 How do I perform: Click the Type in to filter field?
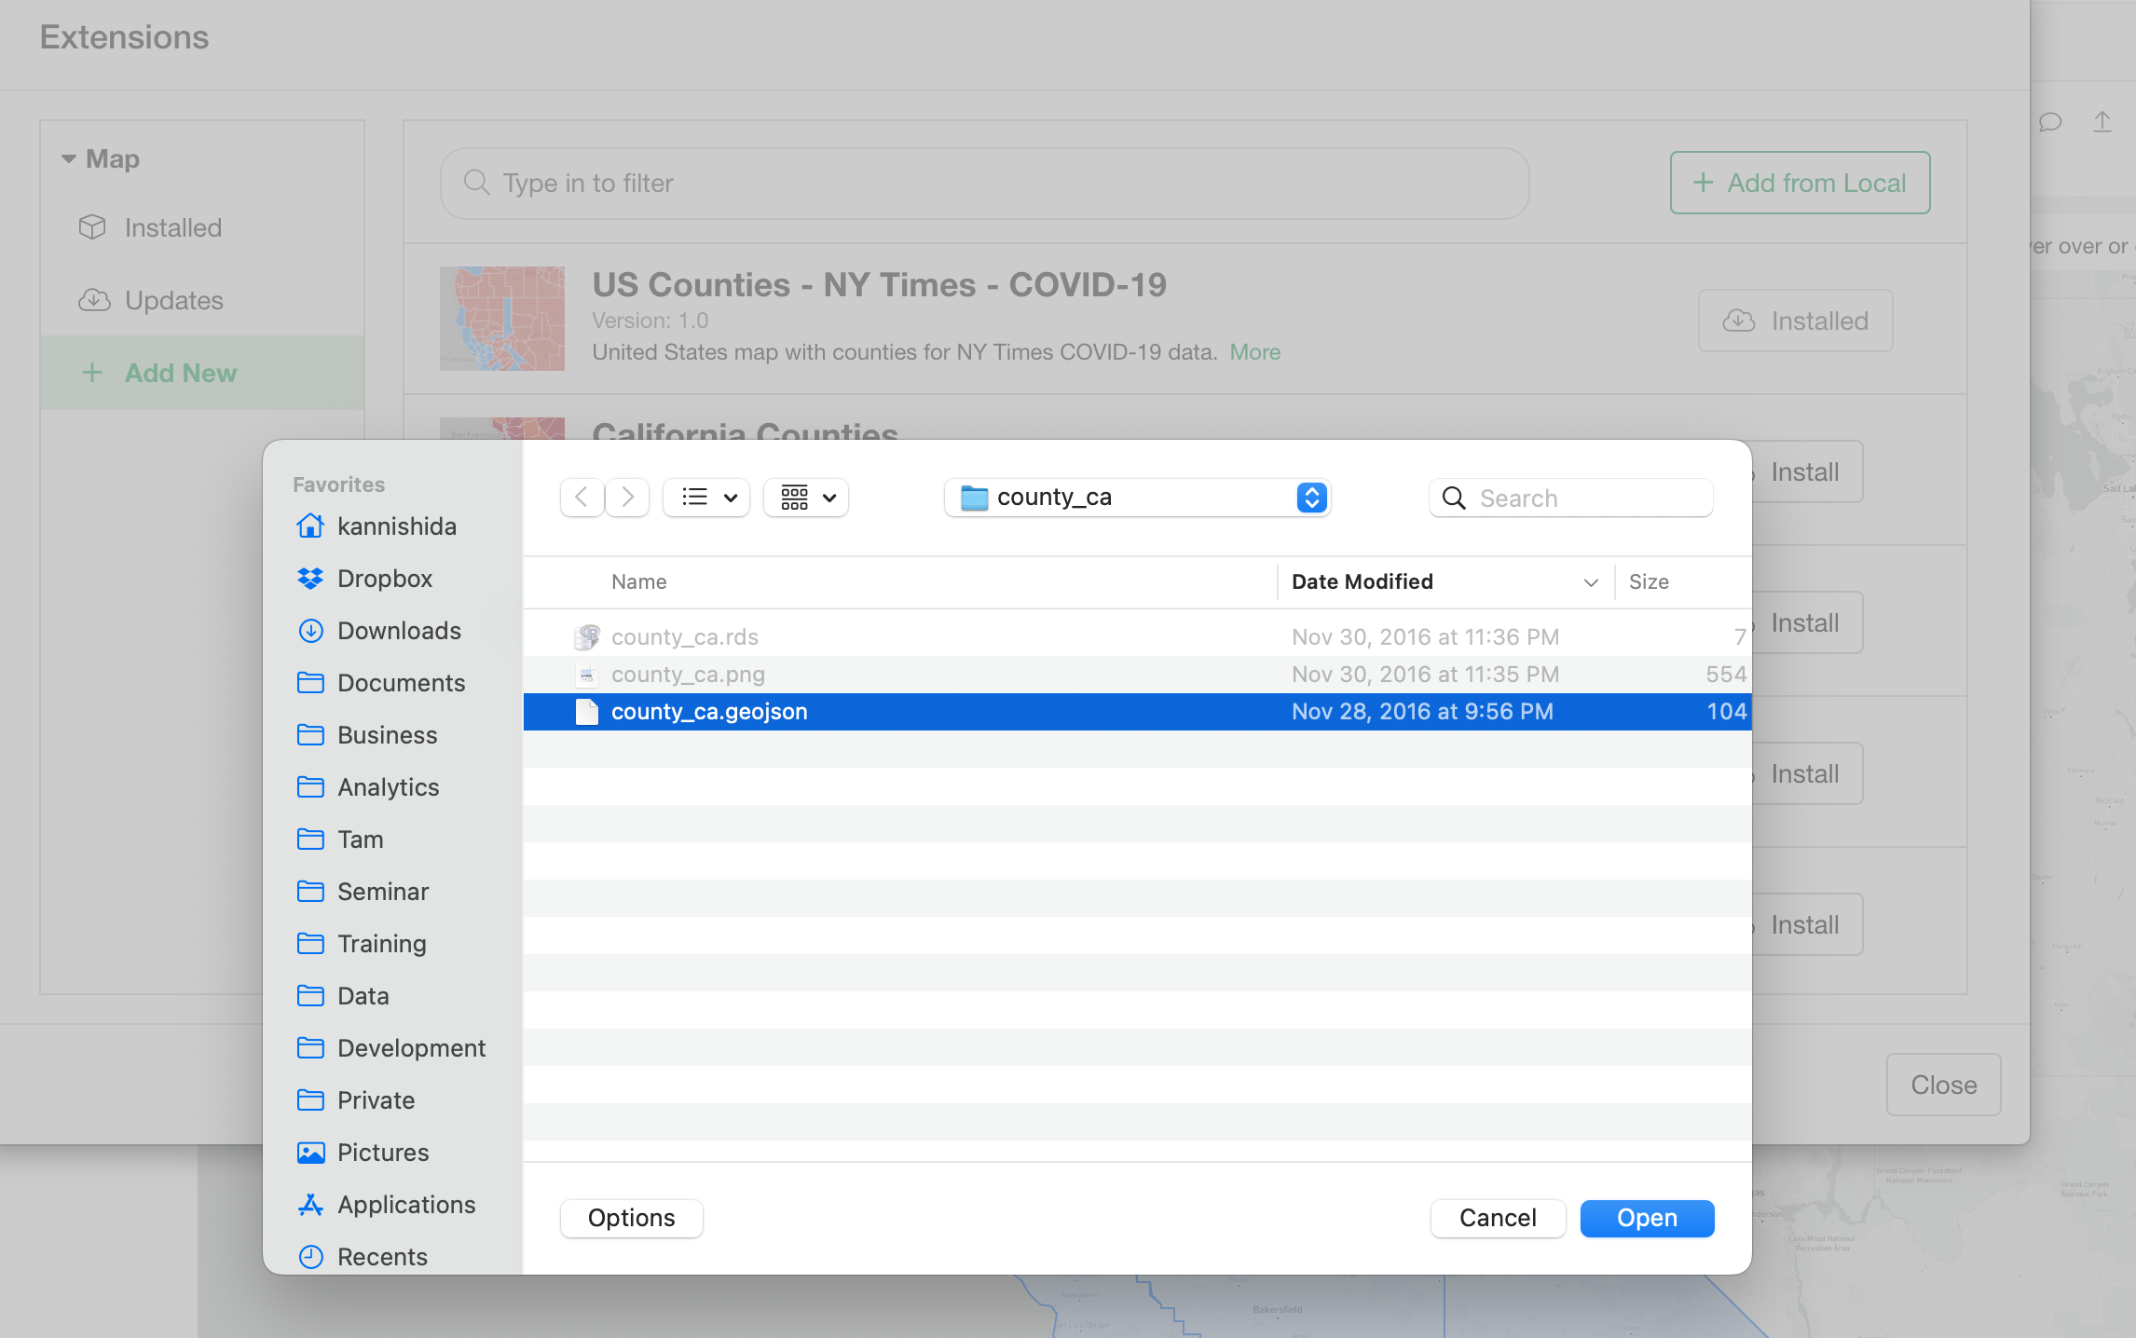tap(984, 184)
